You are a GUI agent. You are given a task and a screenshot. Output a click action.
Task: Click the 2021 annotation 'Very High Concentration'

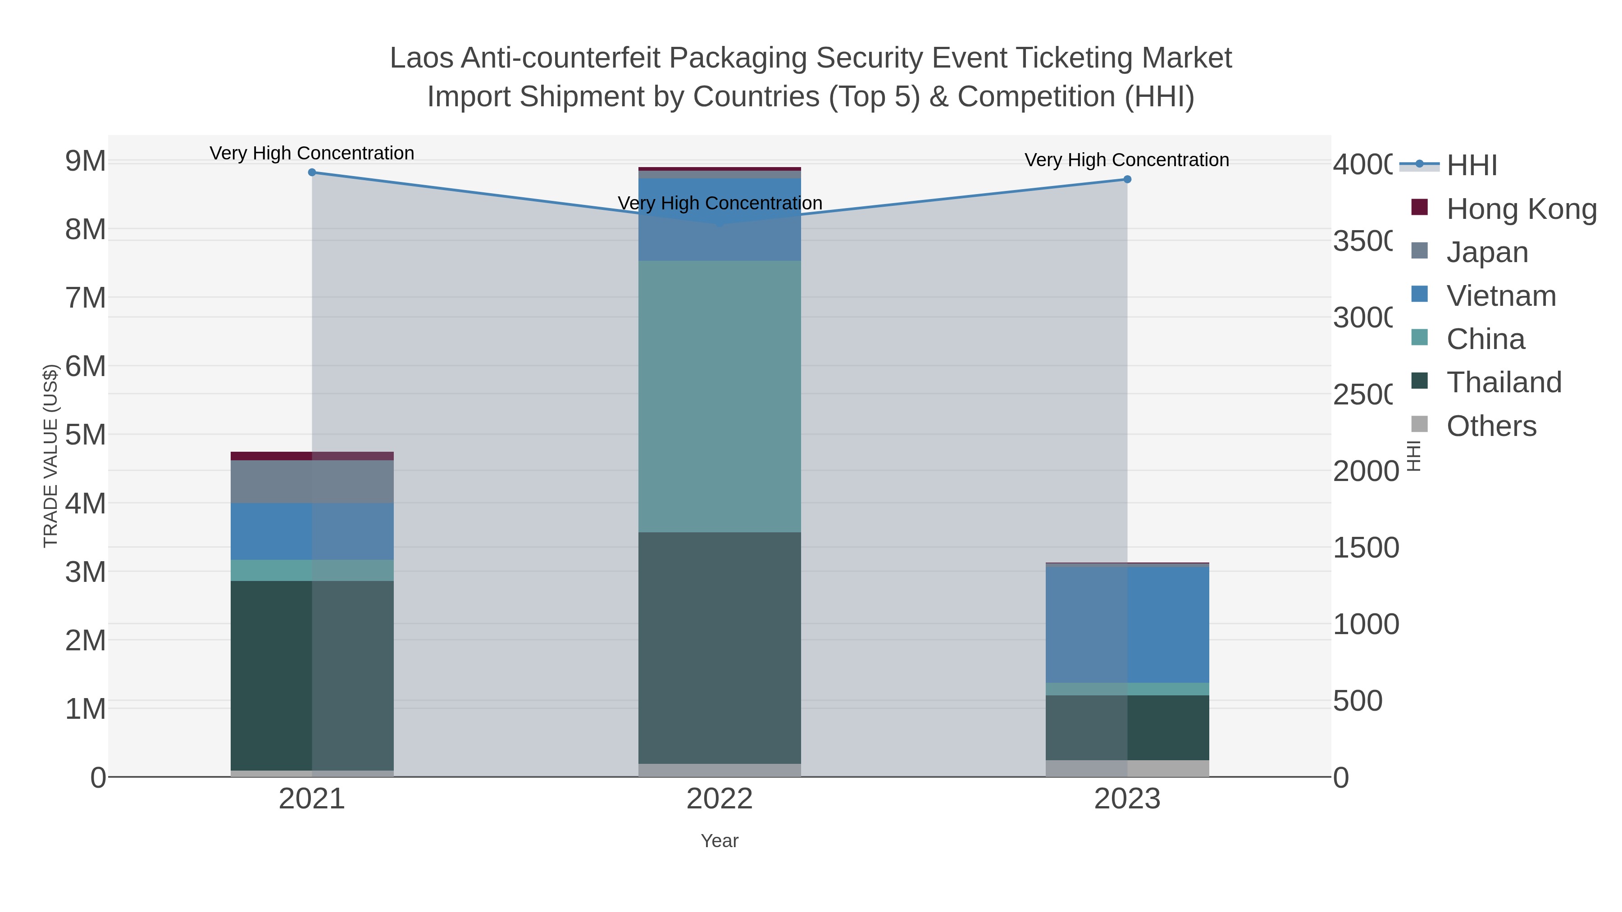point(312,153)
